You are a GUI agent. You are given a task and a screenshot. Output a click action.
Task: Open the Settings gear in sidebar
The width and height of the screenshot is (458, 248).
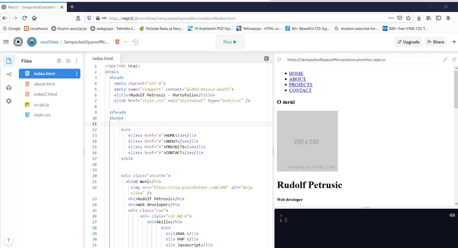click(x=9, y=101)
